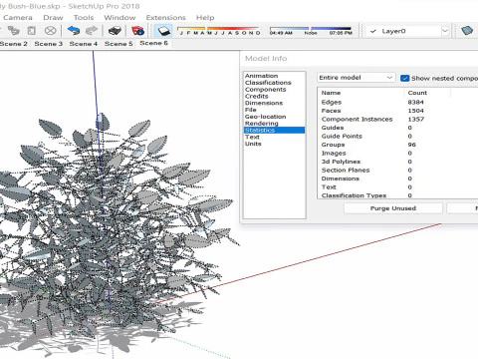Image resolution: width=478 pixels, height=359 pixels.
Task: Click the Component Instances row
Action: 397,119
